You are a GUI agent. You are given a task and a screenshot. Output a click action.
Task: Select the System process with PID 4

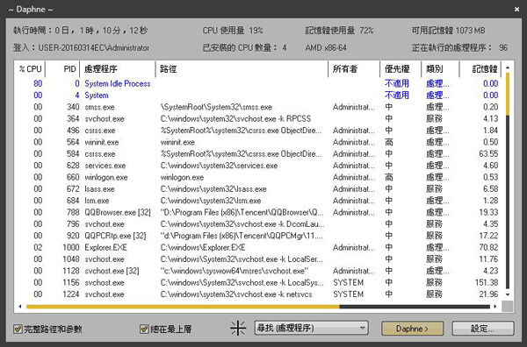(258, 96)
